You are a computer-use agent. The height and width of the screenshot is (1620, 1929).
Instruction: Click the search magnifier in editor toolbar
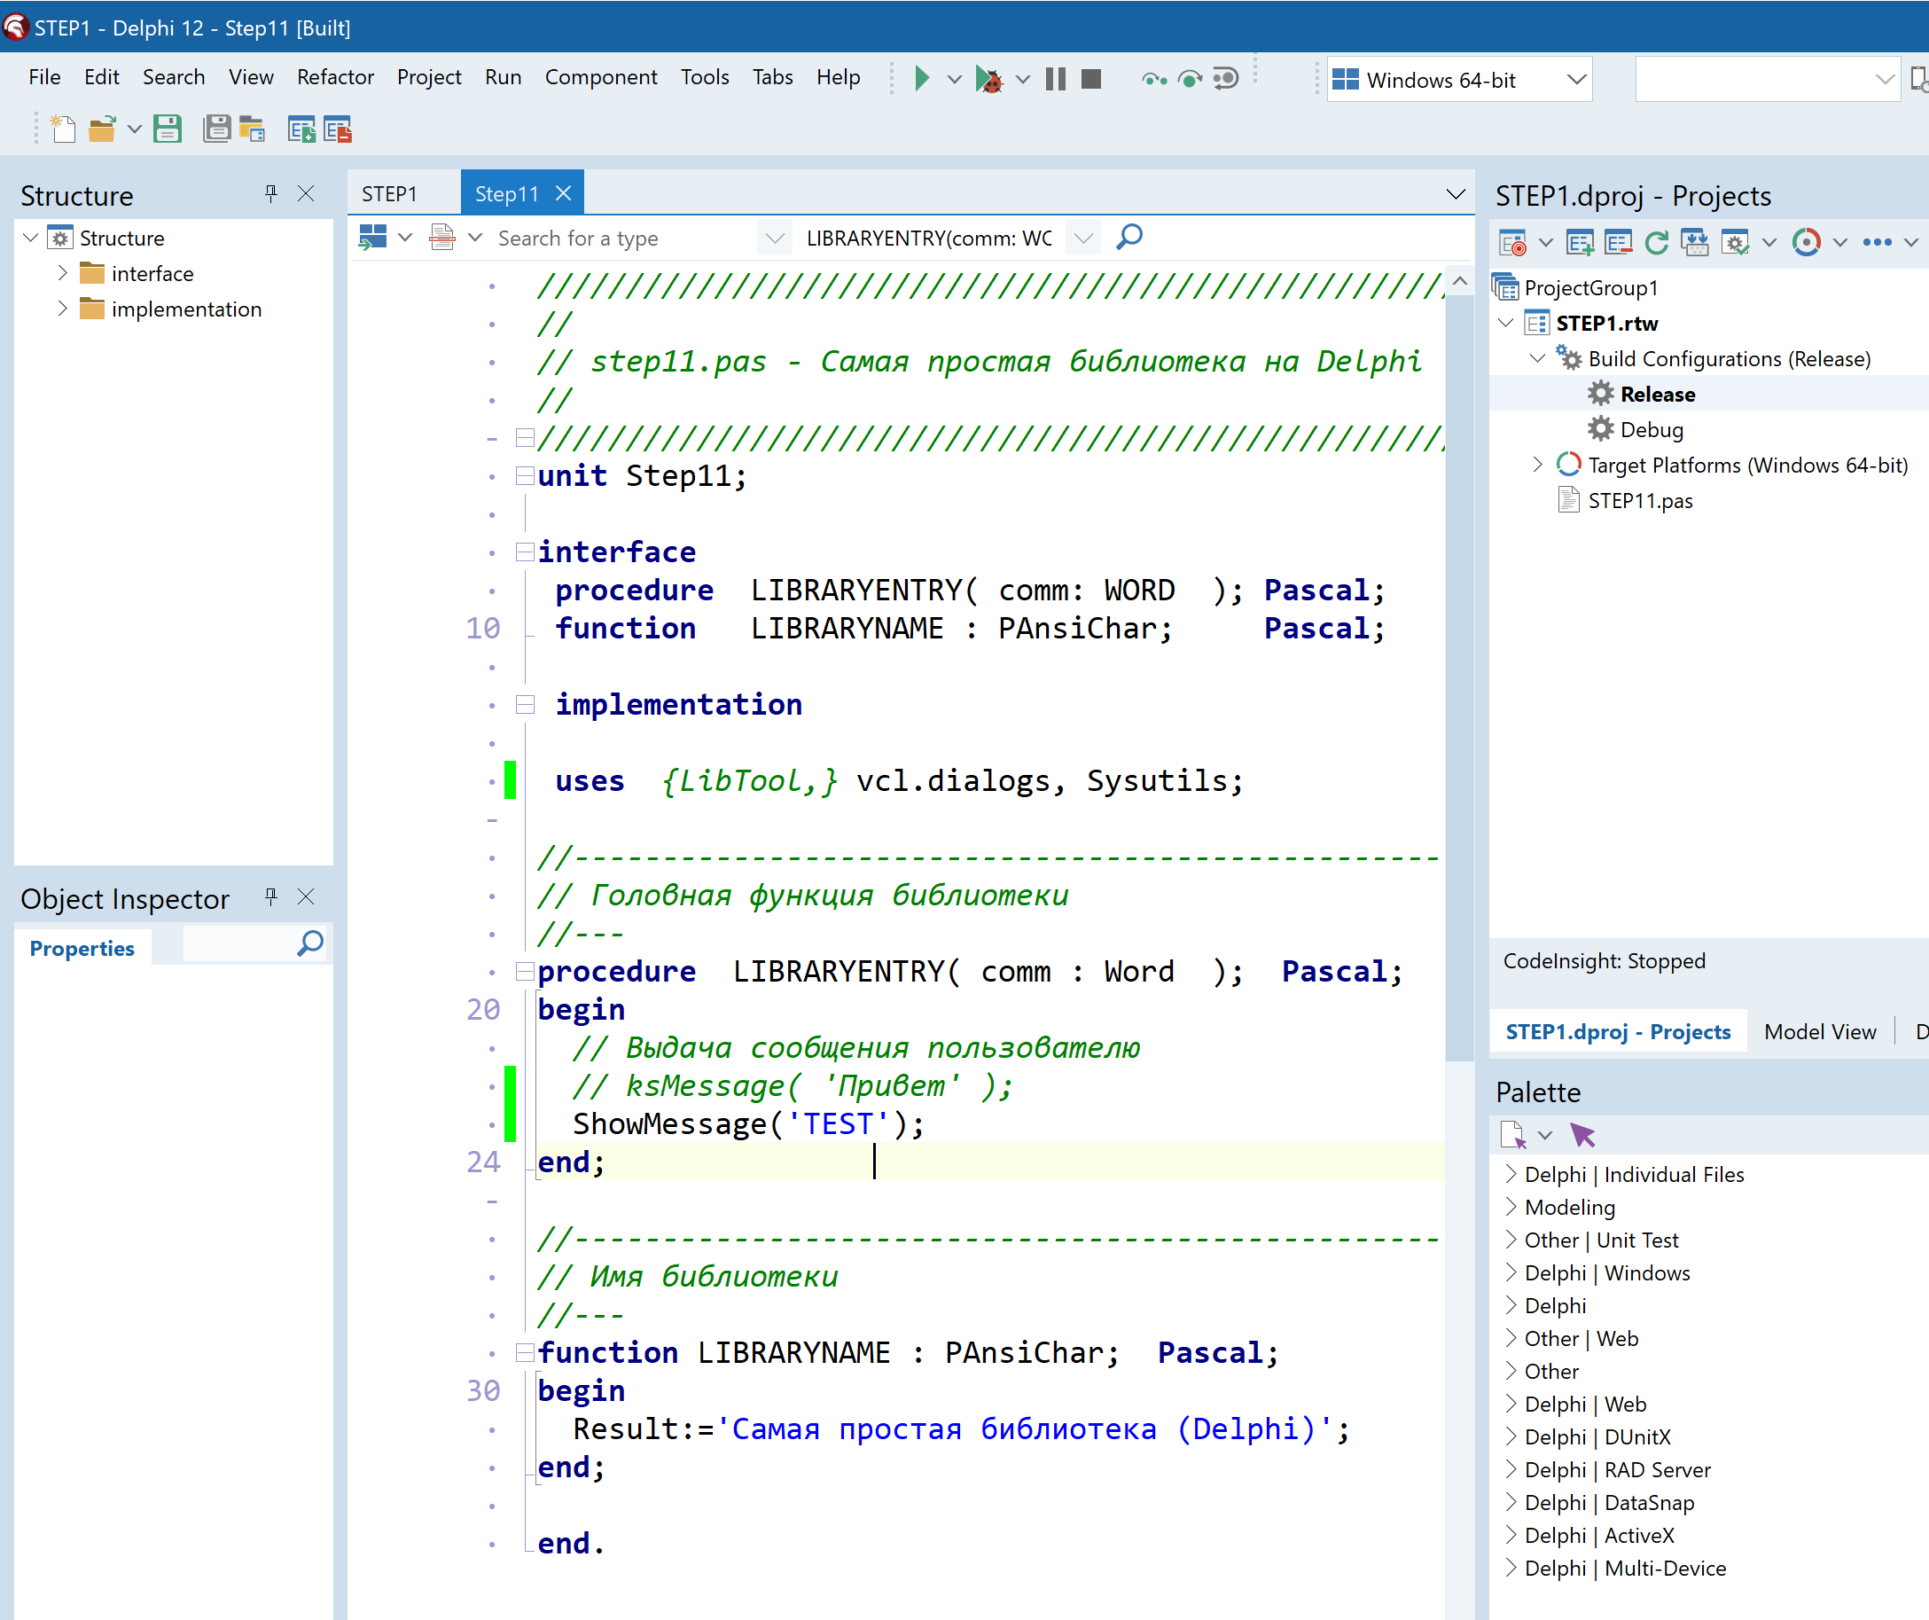point(1129,238)
